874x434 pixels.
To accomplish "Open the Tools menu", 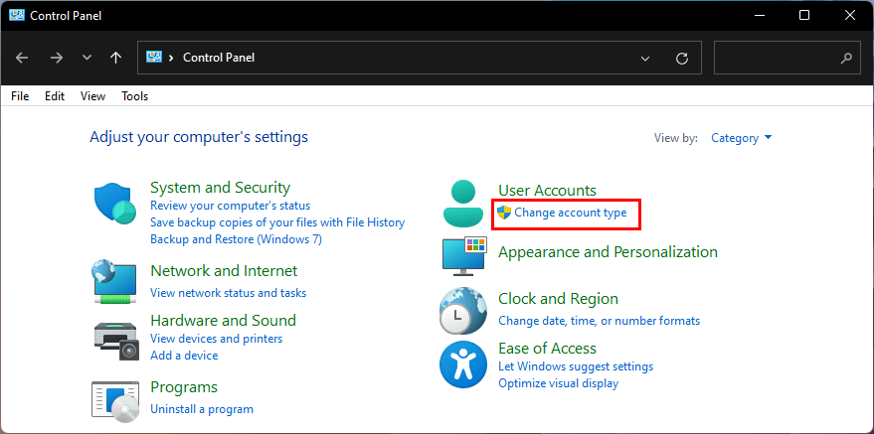I will click(135, 96).
